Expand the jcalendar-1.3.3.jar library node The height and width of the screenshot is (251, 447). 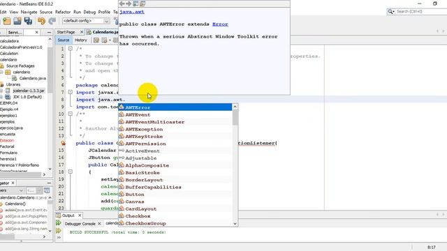[1, 91]
